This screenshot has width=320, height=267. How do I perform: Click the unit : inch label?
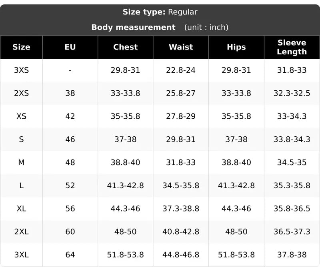tap(206, 27)
